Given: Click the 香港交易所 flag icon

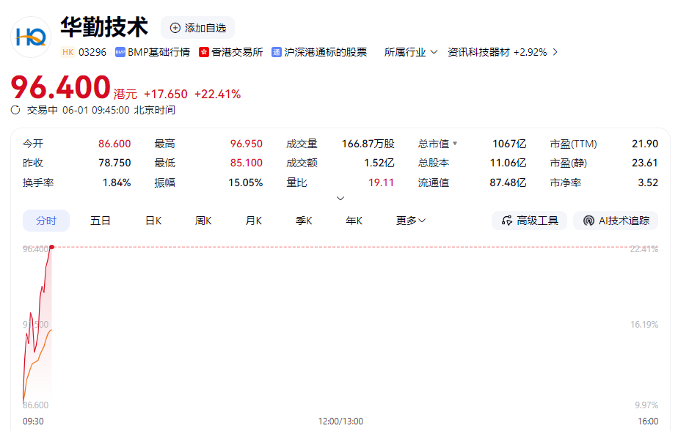Looking at the screenshot, I should pos(204,52).
